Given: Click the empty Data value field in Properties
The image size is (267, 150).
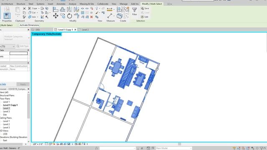Looking at the screenshot, I should (x=18, y=53).
